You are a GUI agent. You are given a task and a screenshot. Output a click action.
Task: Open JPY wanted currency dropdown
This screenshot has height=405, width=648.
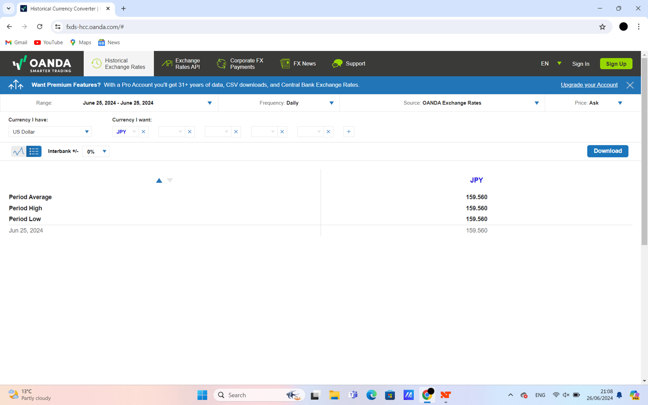(x=126, y=132)
